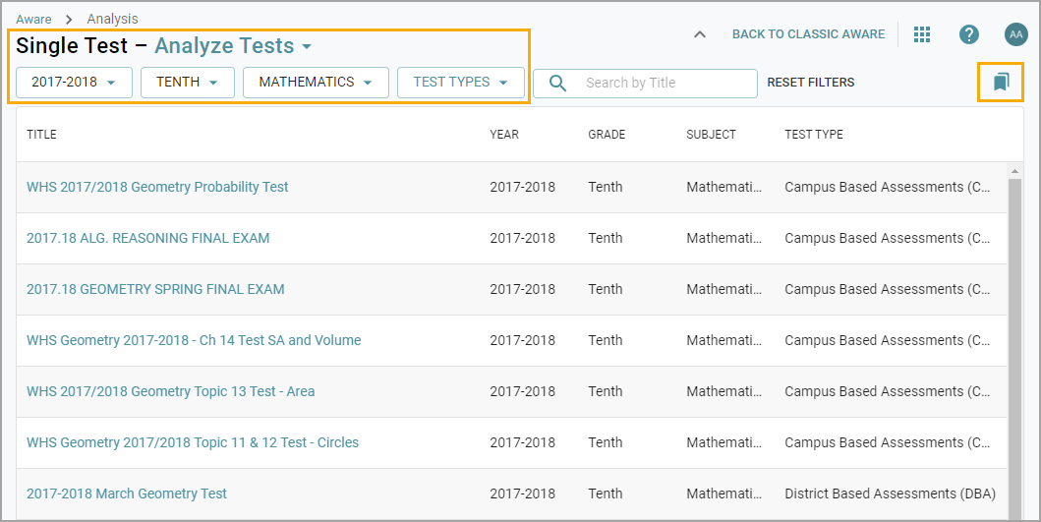Open the bookmarks icon
1041x522 pixels.
(x=1001, y=83)
